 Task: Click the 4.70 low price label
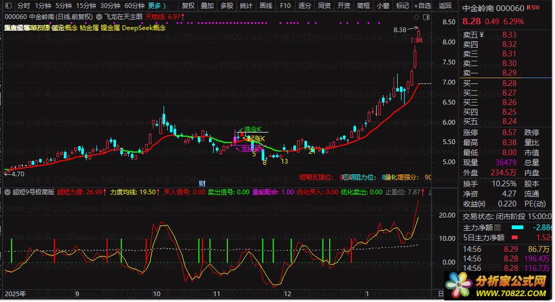point(18,174)
